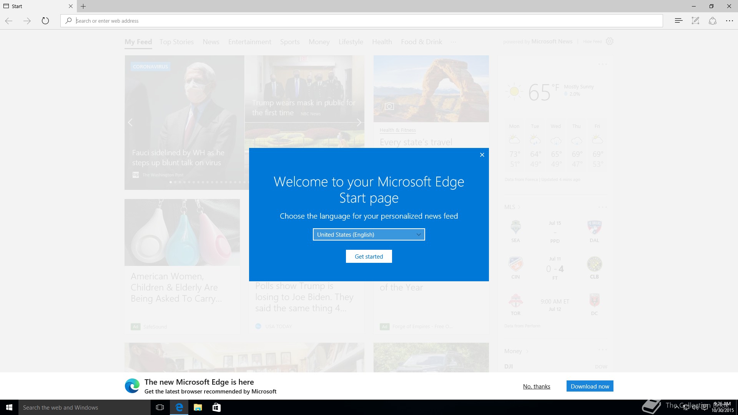The width and height of the screenshot is (738, 415).
Task: Open the Microsoft News link
Action: coord(552,41)
